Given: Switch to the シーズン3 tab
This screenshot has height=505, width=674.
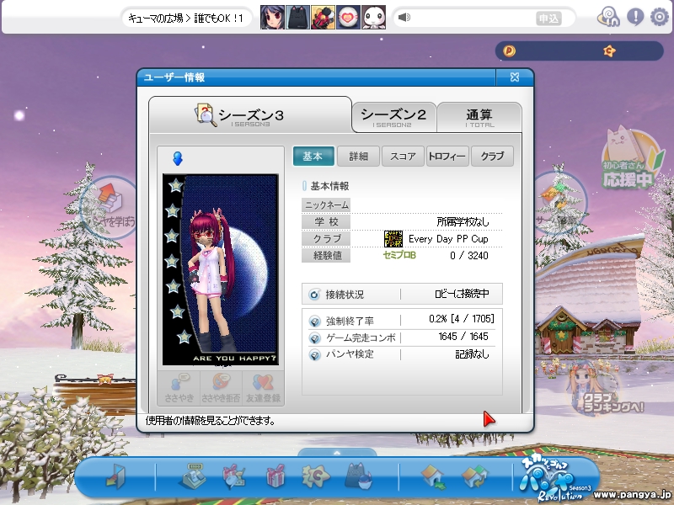Looking at the screenshot, I should pos(250,115).
